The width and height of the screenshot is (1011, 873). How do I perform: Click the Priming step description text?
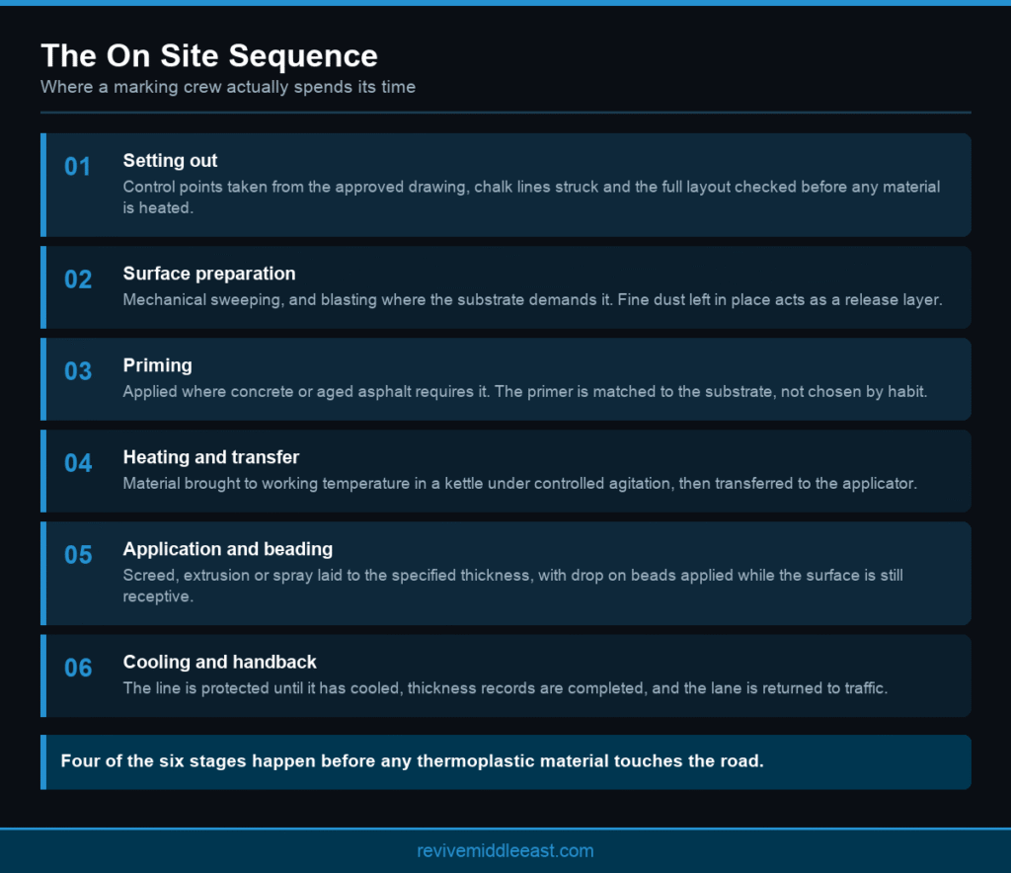[525, 392]
